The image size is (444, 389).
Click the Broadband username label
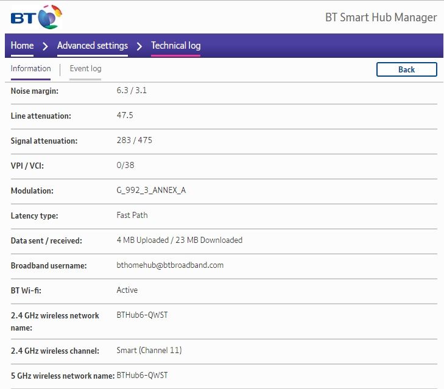click(x=49, y=265)
